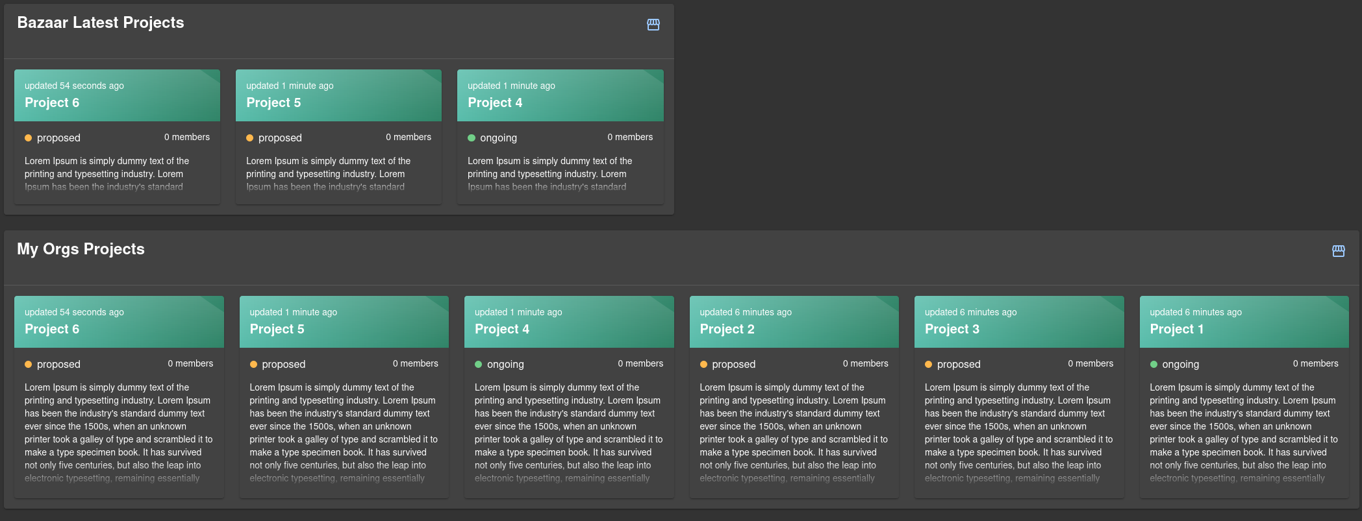This screenshot has width=1362, height=521.
Task: Open Project 5 in Bazaar Latest Projects
Action: click(338, 95)
